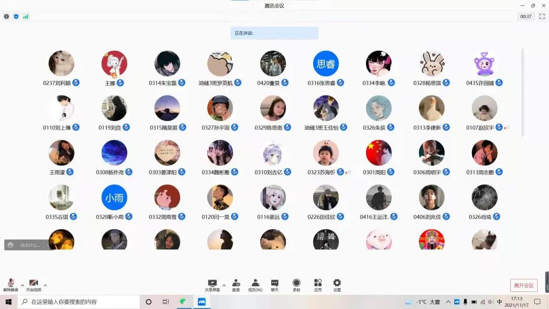The image size is (549, 309).
Task: Unmute microphone via 解除静音
Action: [x=11, y=285]
